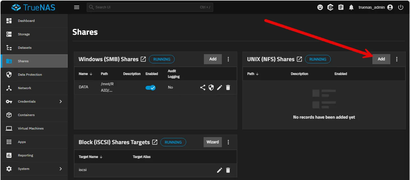Viewport: 410px width, 180px height.
Task: Click the power button icon
Action: click(401, 8)
